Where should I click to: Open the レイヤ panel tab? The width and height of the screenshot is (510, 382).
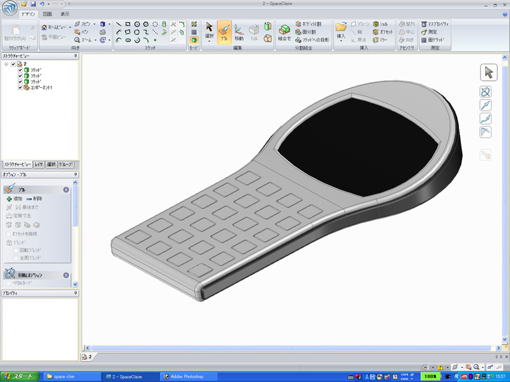tap(39, 164)
